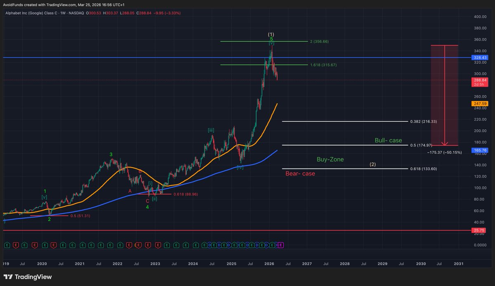Select the red 0.5 (51.31) label
This screenshot has height=286, width=495.
(x=80, y=216)
